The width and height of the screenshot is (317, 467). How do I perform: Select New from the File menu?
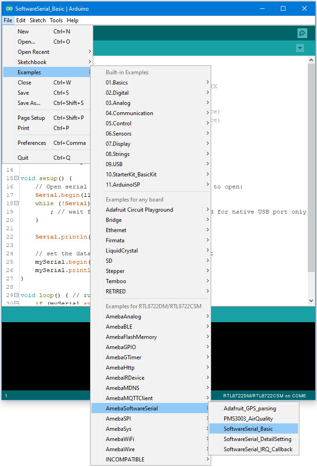47,31
